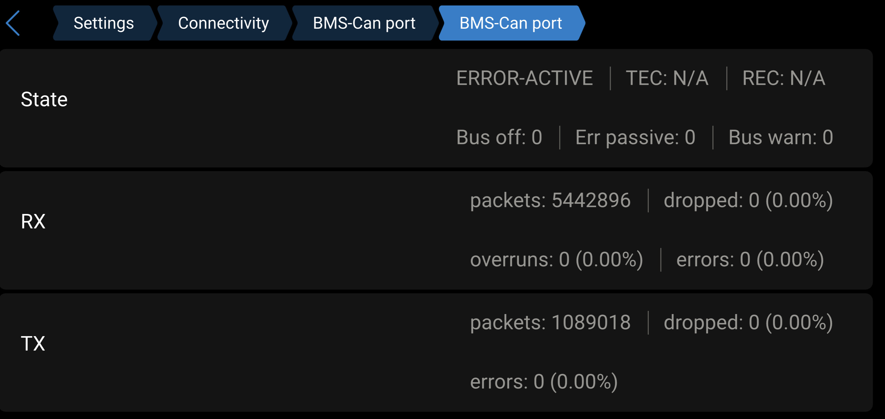Click the Bus off counter
This screenshot has width=885, height=419.
click(x=499, y=138)
